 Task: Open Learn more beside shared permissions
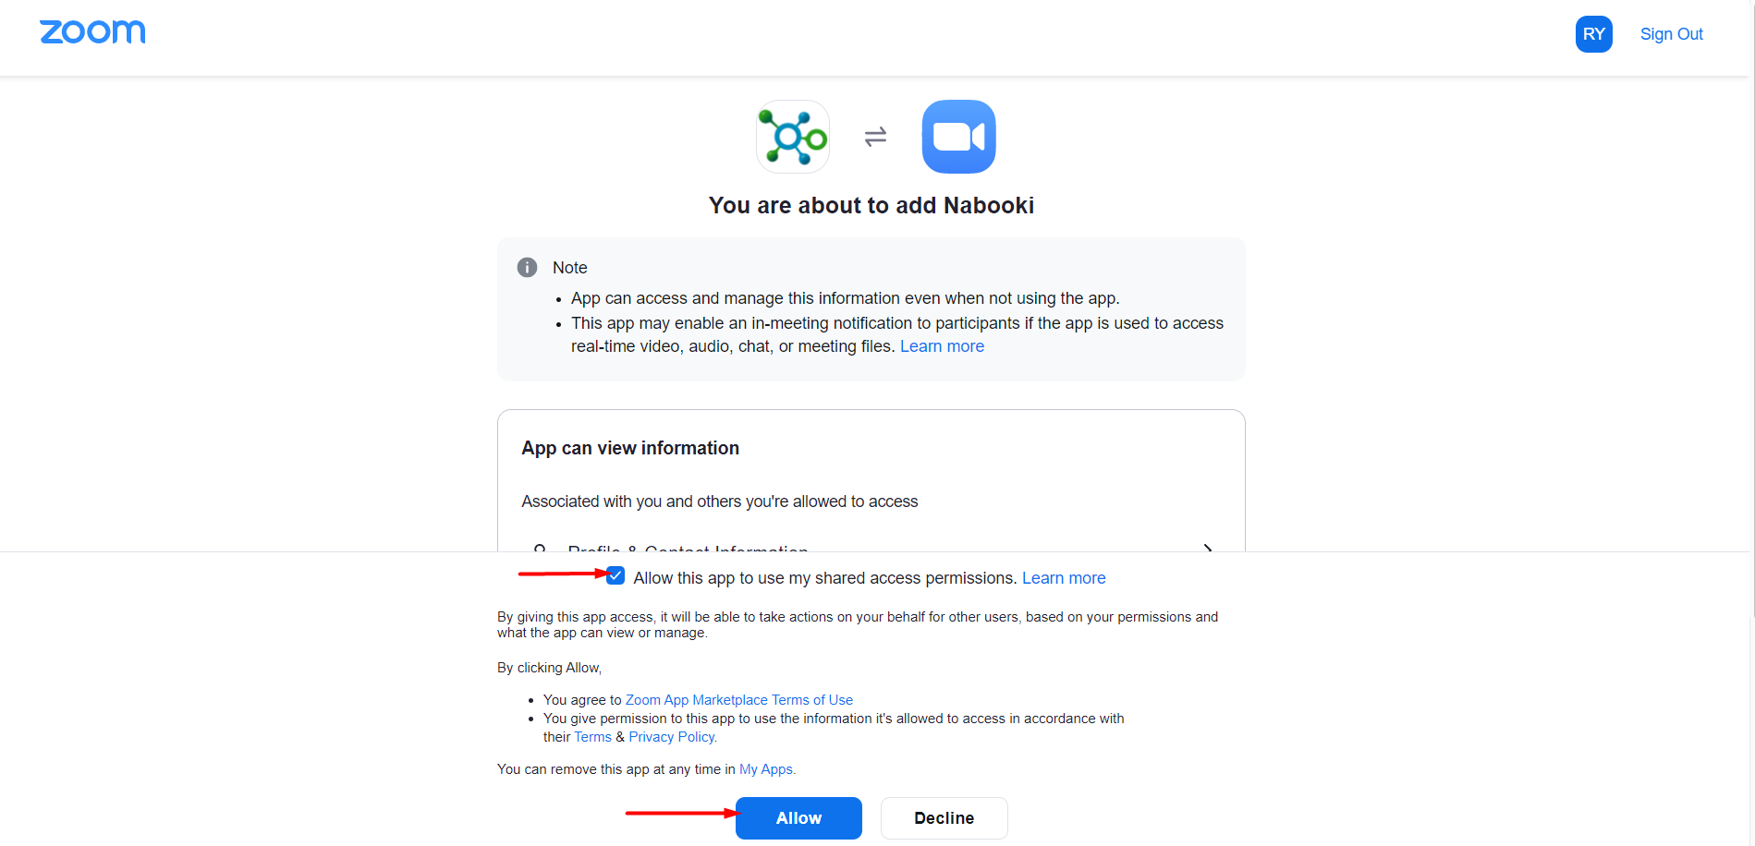pos(1064,578)
